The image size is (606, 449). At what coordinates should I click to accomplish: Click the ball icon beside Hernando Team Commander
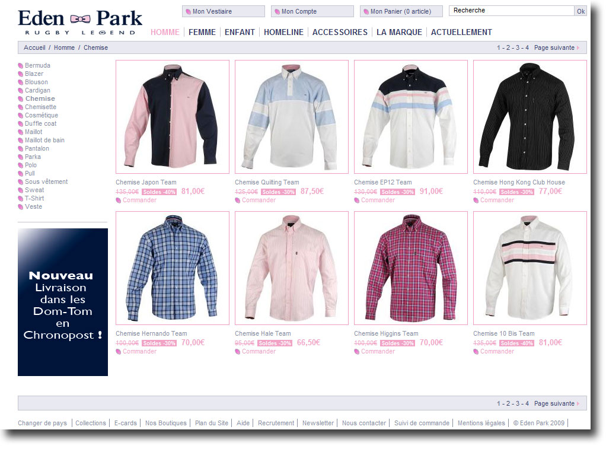(118, 351)
